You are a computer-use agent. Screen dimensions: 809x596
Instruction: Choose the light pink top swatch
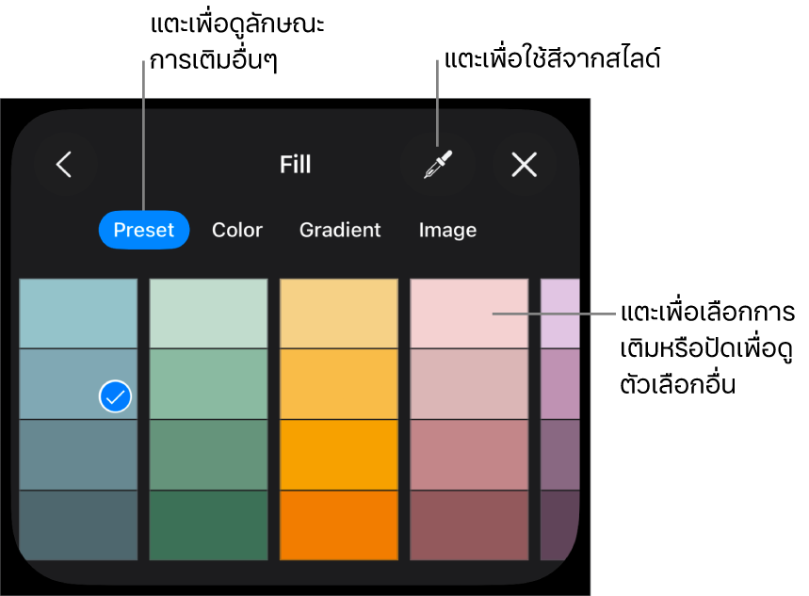[468, 314]
